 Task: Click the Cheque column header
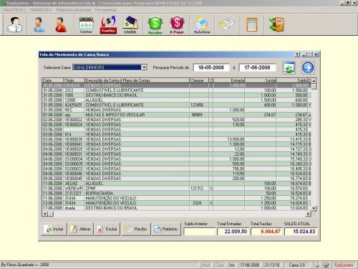pyautogui.click(x=199, y=80)
